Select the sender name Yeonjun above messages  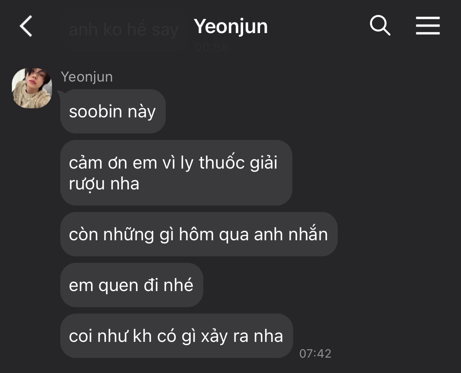[87, 77]
